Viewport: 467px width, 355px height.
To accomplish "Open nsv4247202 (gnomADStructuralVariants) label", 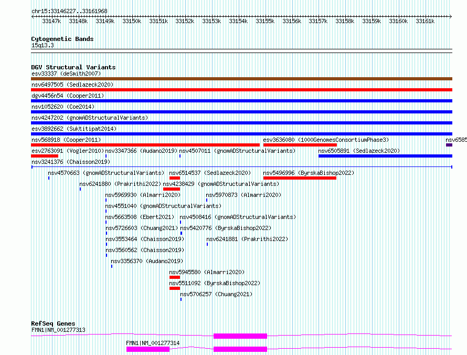I will click(x=90, y=118).
